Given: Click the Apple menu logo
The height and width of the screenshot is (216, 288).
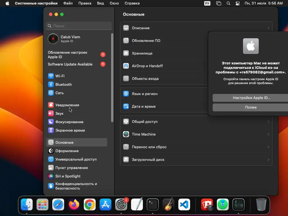Looking at the screenshot, I should click(x=7, y=3).
